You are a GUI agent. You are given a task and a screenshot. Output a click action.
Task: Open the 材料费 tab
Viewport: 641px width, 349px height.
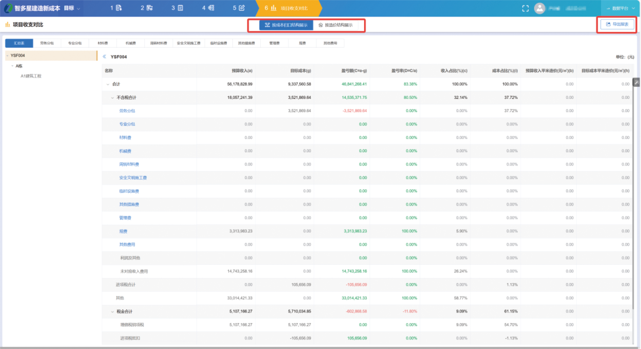point(103,43)
